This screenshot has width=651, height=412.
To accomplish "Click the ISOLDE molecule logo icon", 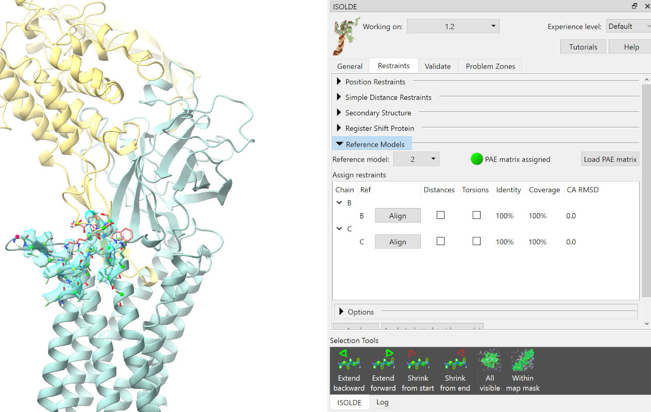I will click(346, 36).
